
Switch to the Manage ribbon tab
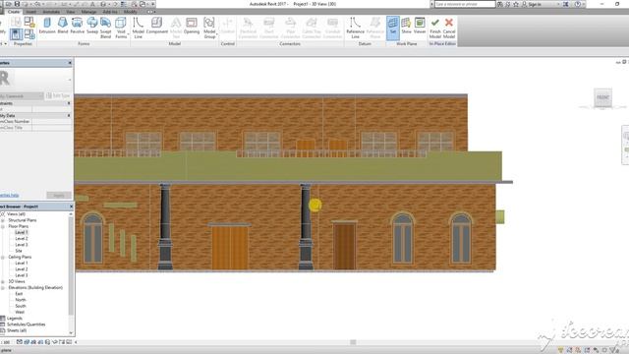pyautogui.click(x=88, y=12)
